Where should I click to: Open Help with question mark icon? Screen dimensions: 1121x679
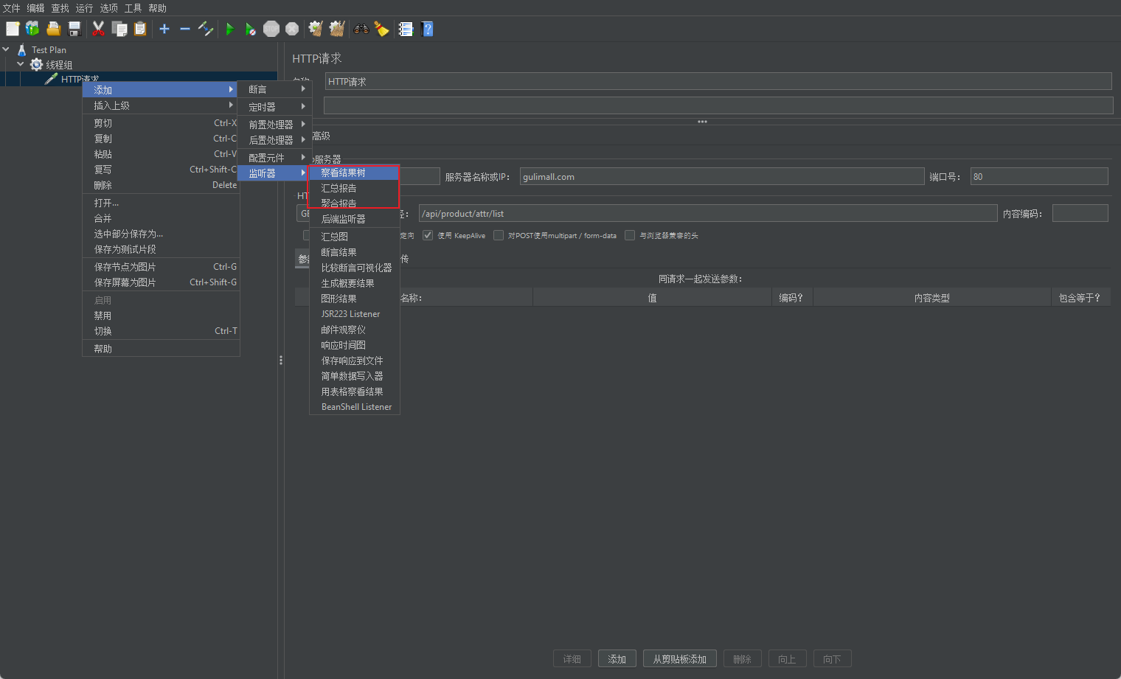(x=427, y=29)
